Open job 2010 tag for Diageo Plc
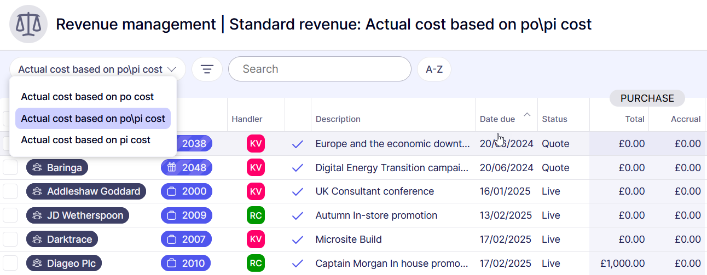Image resolution: width=707 pixels, height=275 pixels. click(187, 264)
